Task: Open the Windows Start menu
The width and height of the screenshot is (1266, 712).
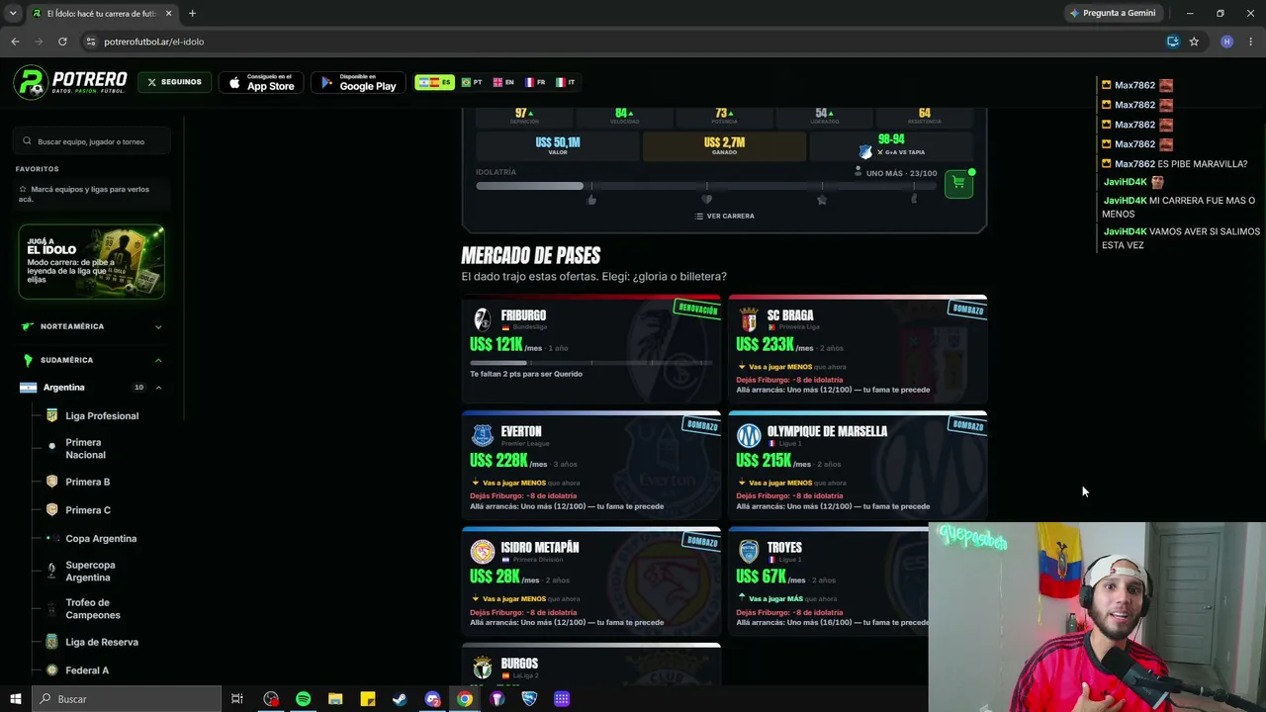Action: coord(15,699)
